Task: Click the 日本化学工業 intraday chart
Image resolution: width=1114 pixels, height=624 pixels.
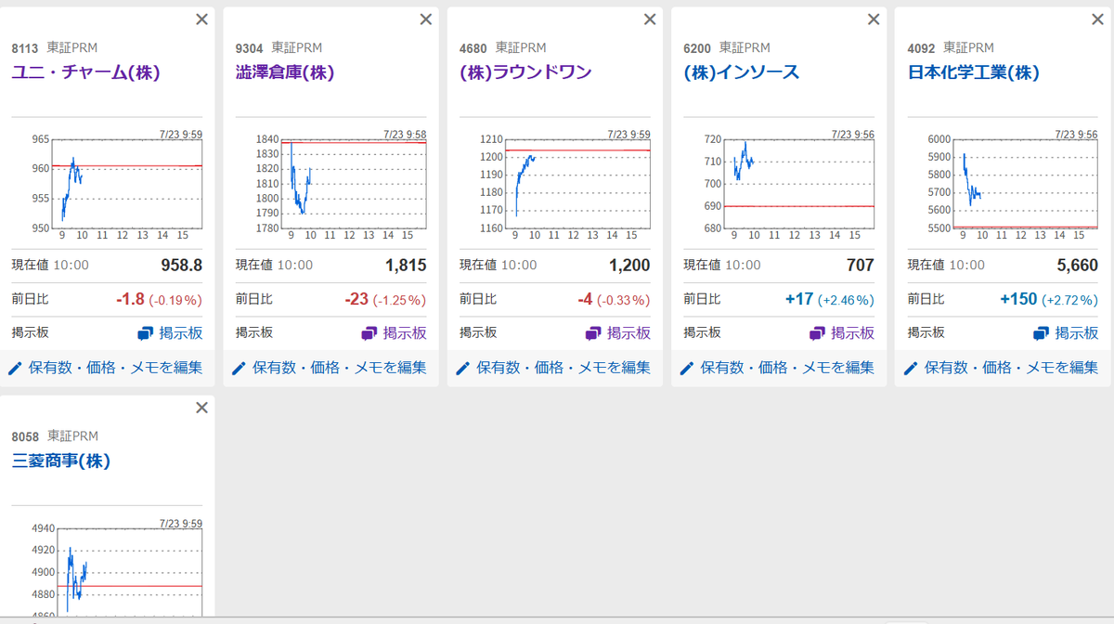Action: point(1003,185)
